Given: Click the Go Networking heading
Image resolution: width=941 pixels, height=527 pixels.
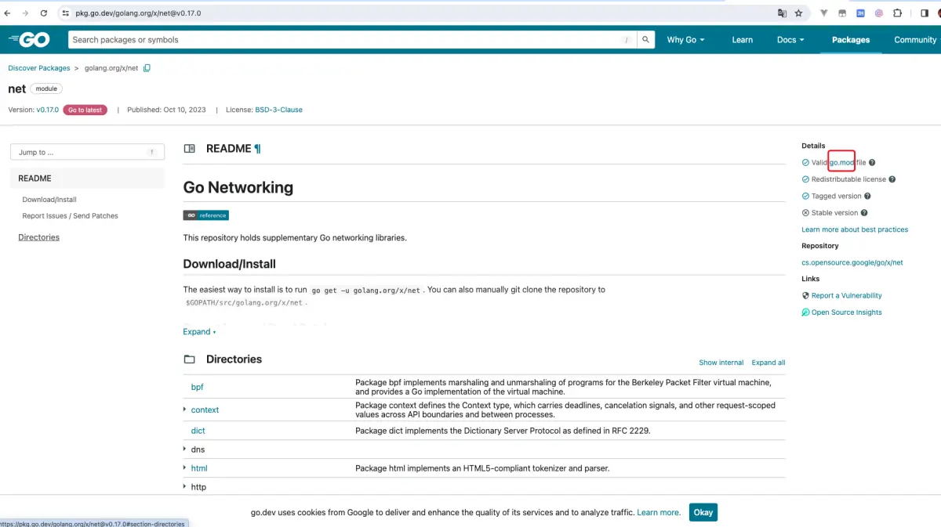Looking at the screenshot, I should pyautogui.click(x=238, y=187).
